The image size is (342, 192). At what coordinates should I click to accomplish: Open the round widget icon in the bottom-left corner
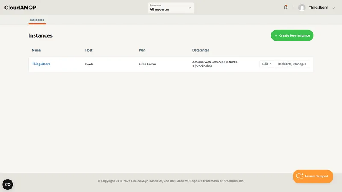pos(8,184)
